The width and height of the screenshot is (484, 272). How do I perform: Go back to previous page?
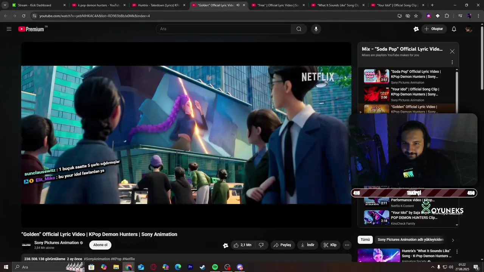coord(5,16)
